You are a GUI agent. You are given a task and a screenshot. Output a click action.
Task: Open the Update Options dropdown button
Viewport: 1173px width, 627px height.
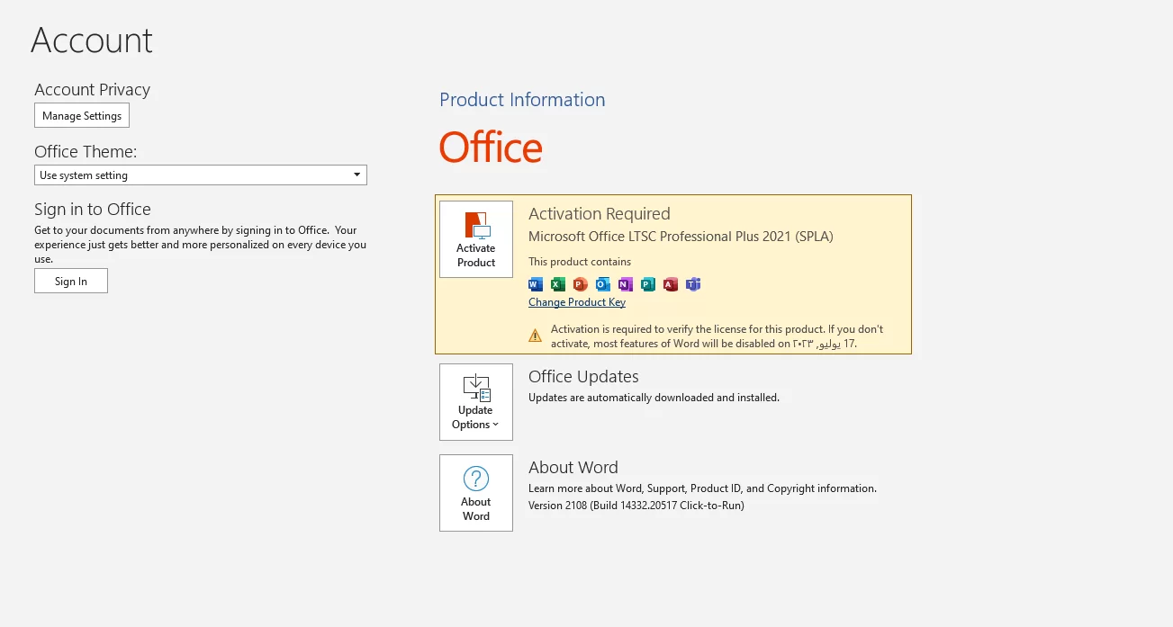476,402
